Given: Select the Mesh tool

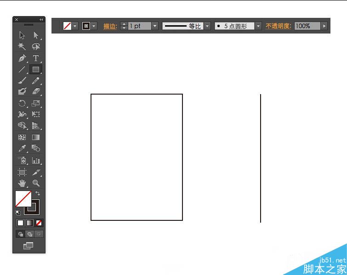Looking at the screenshot, I should 22,137.
